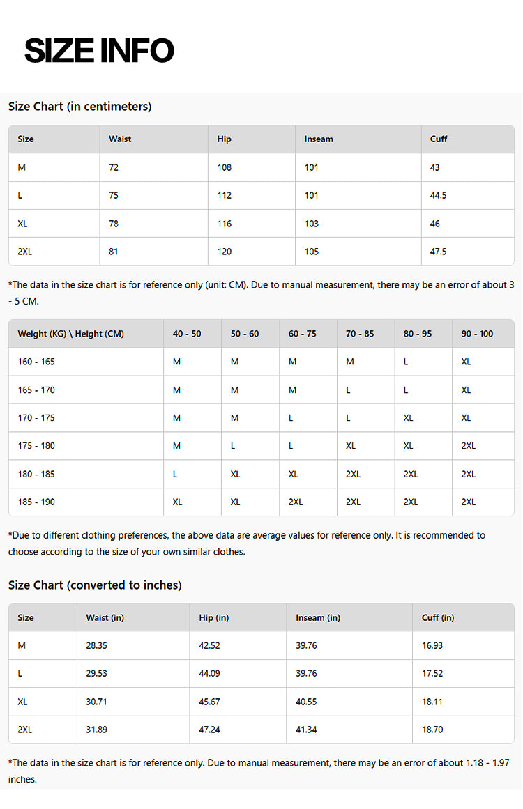The image size is (523, 809).
Task: Click the '90 - 100' column header
Action: click(x=477, y=334)
